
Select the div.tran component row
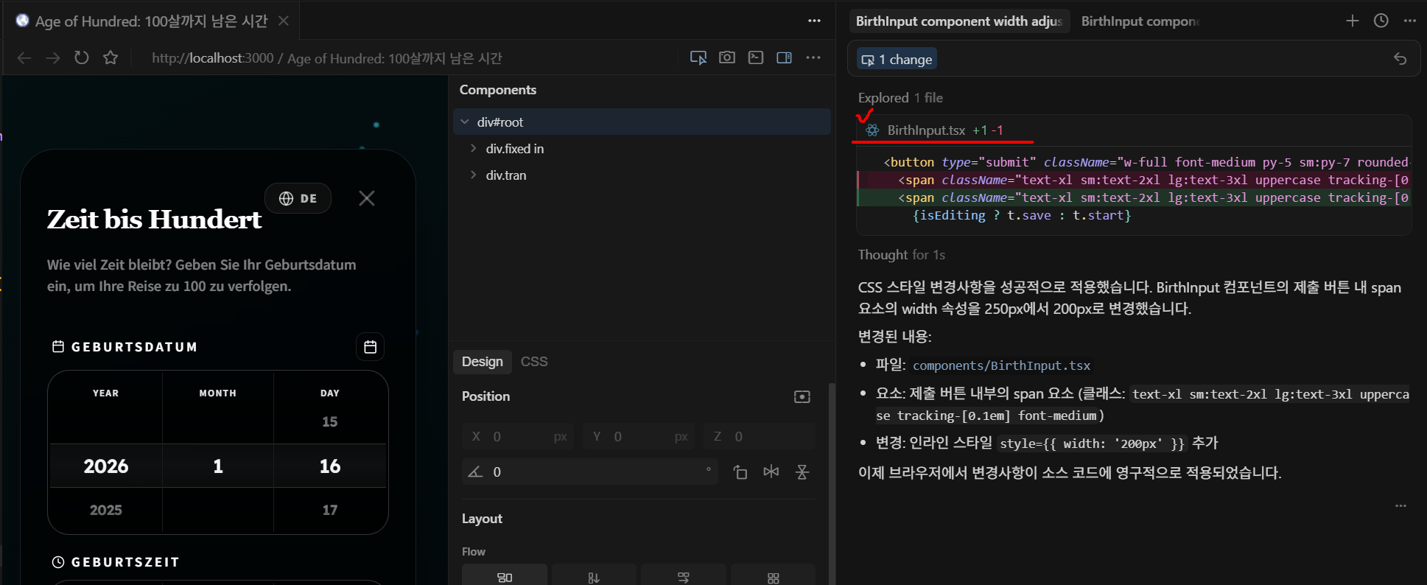point(642,175)
